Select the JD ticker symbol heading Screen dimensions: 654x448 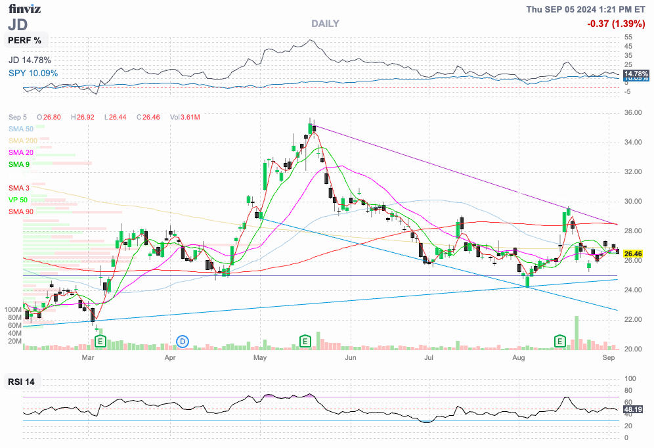point(18,25)
